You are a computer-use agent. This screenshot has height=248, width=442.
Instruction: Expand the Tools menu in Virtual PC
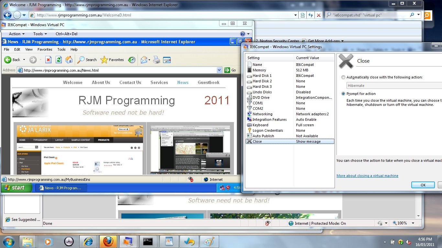tap(40, 34)
